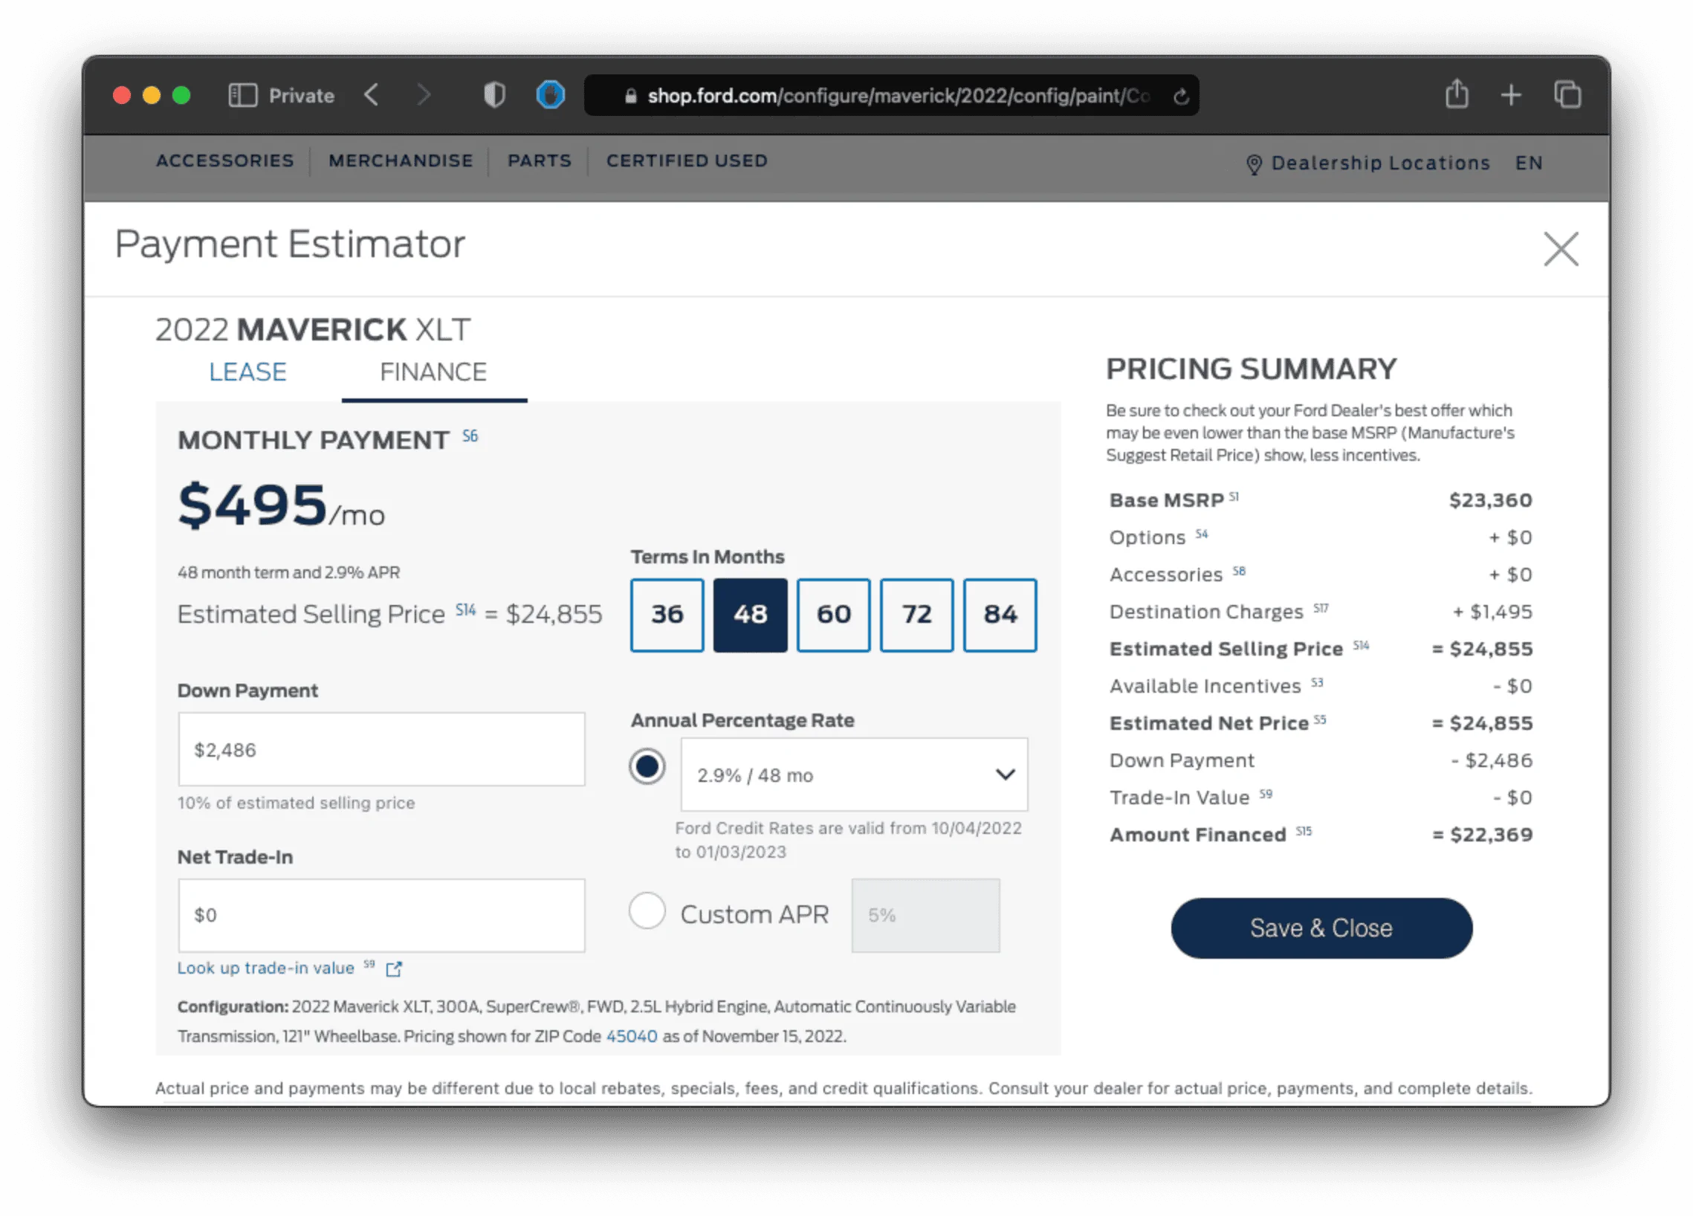1693x1216 pixels.
Task: Click the $495/mo monthly payment amount
Action: [x=281, y=505]
